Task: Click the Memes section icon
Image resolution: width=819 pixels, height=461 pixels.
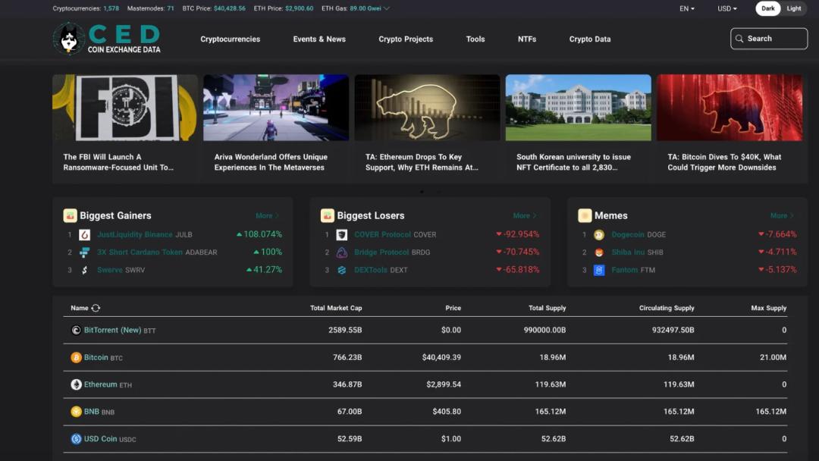Action: [x=585, y=215]
